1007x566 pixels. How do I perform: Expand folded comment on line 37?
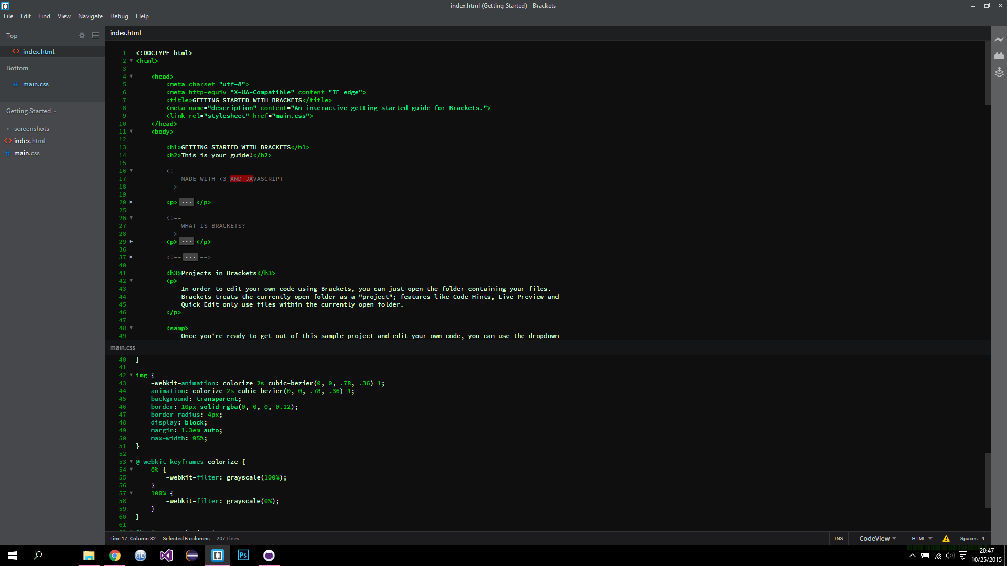point(131,257)
